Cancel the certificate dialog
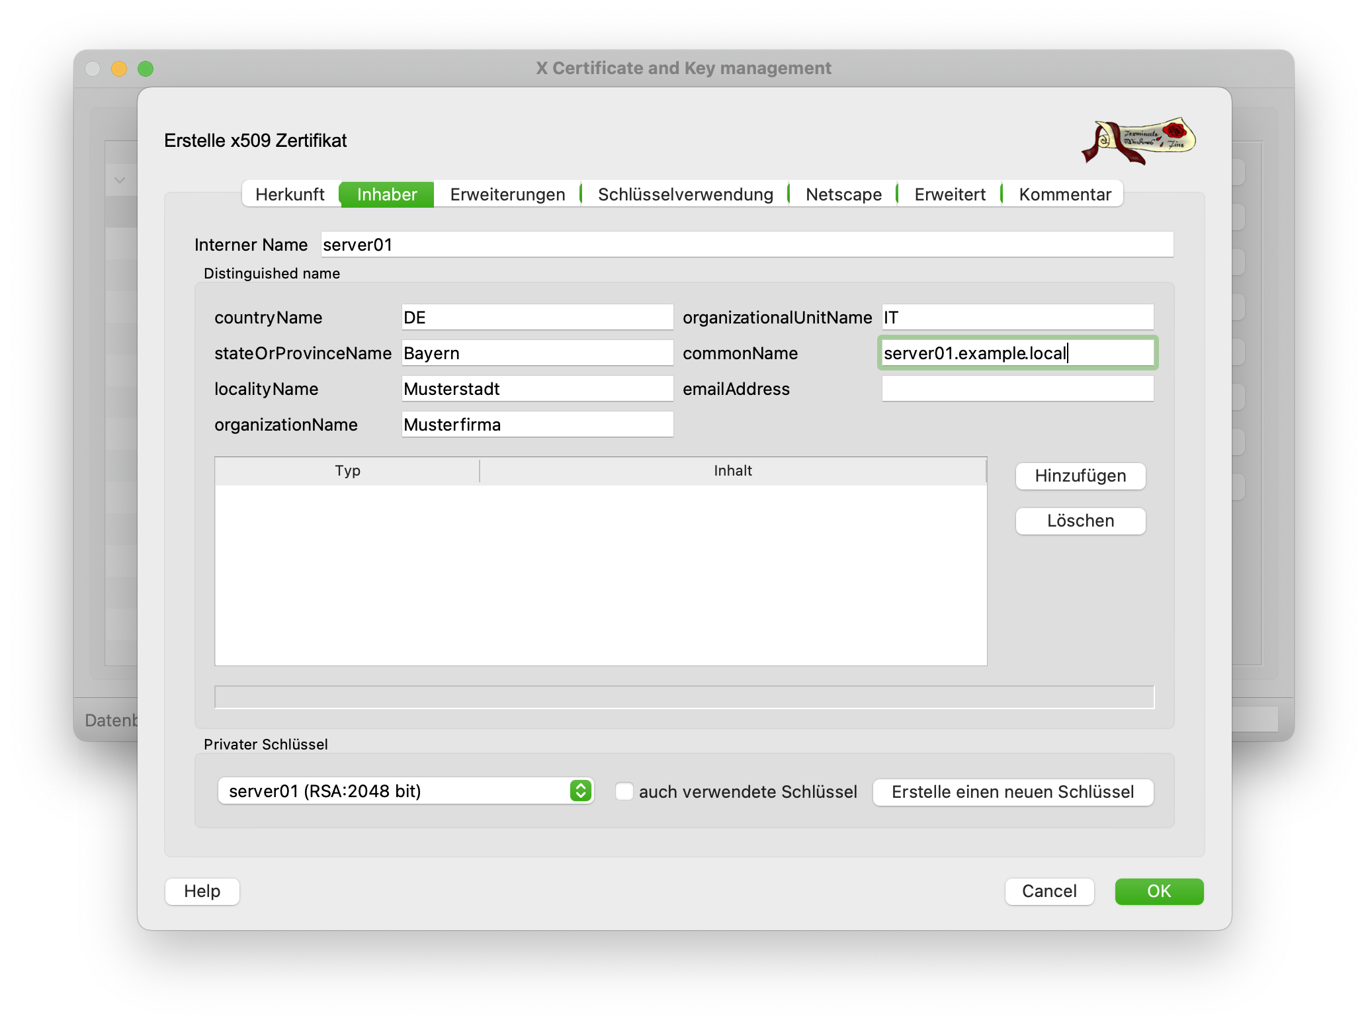Viewport: 1368px width, 1028px height. [x=1048, y=891]
